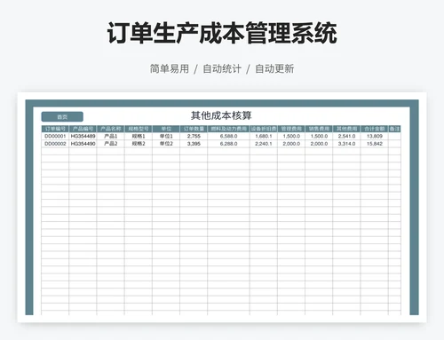This screenshot has width=444, height=340.
Task: Click the 首页 home button
Action: (62, 117)
